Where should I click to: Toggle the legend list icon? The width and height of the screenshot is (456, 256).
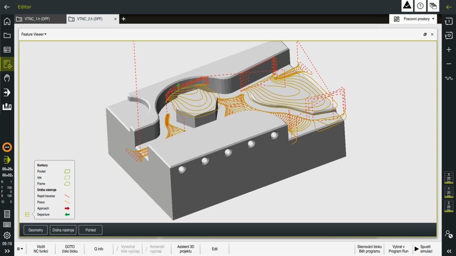pos(27,214)
